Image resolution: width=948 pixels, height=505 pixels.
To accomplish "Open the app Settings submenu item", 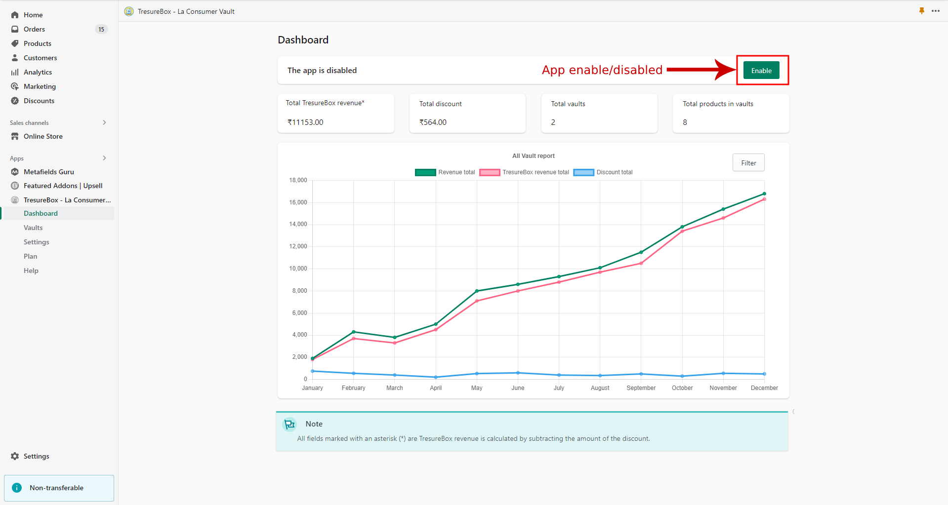I will 37,242.
